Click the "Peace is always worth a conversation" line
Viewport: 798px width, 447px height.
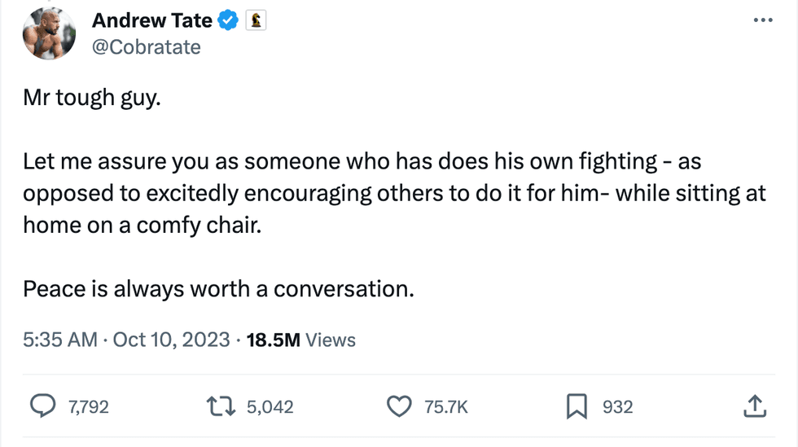(x=218, y=288)
